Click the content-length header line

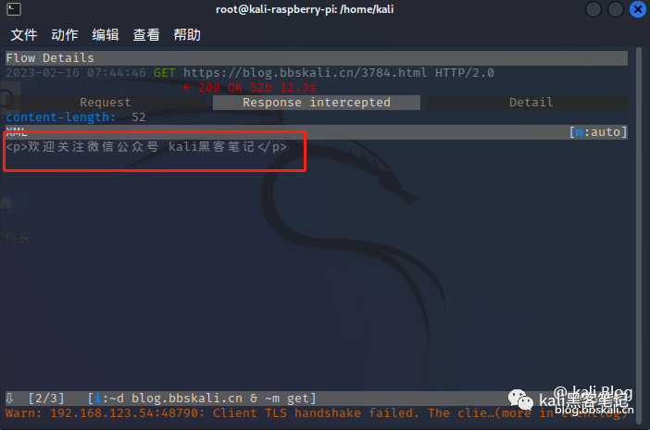pos(76,117)
